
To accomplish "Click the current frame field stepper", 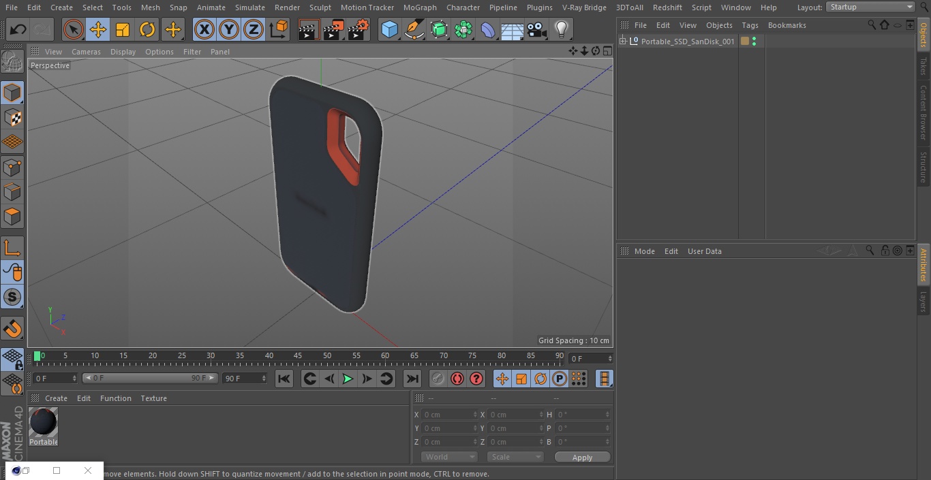I will pos(610,359).
